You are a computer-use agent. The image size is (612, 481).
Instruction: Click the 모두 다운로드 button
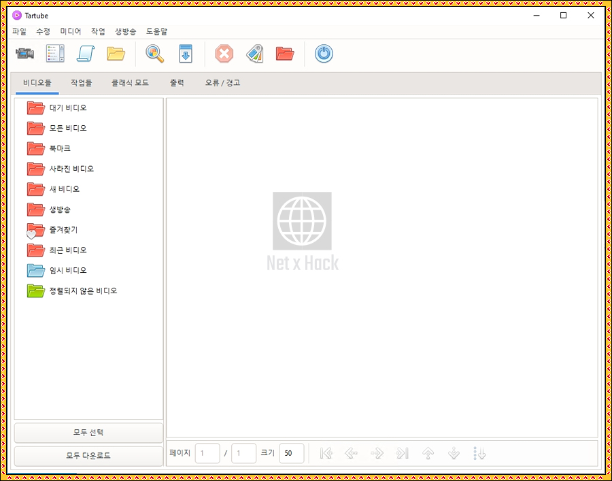(88, 456)
